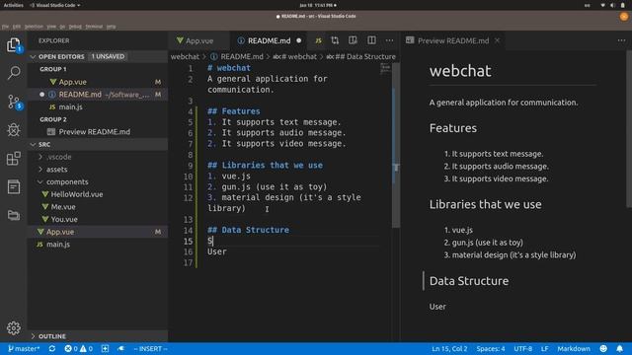Expand the assets folder
This screenshot has height=355, width=632.
click(40, 169)
